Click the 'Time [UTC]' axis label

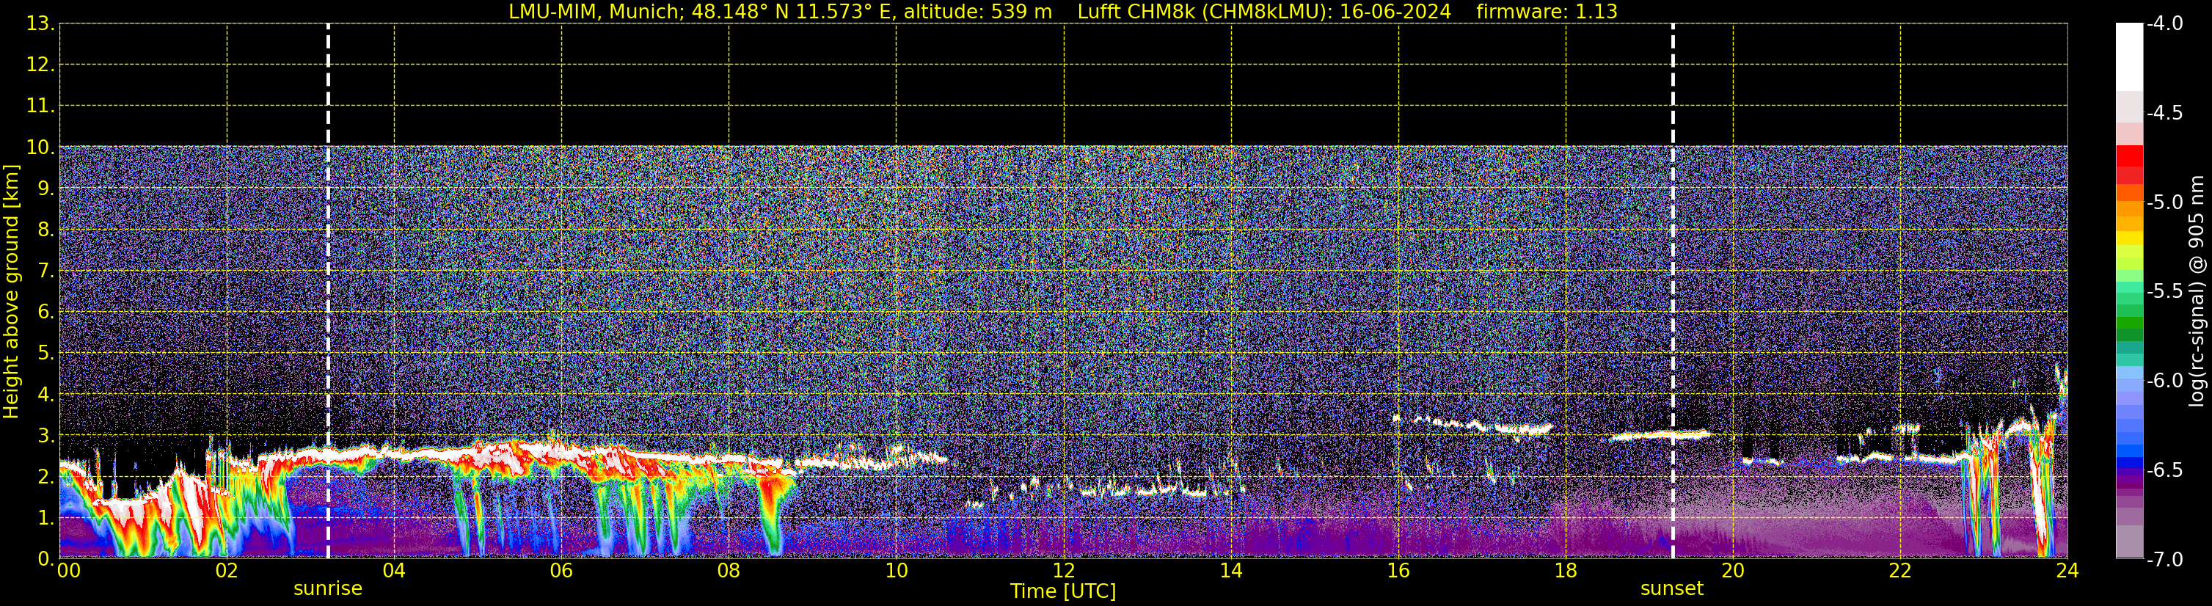click(1063, 591)
